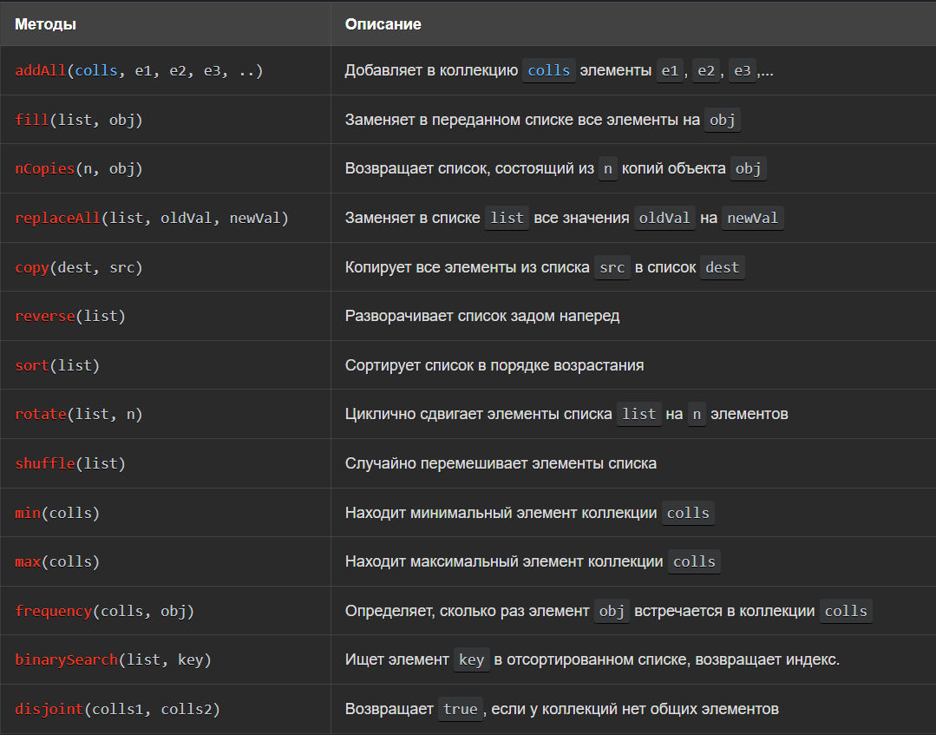The height and width of the screenshot is (735, 936).
Task: Click the "Методы" column header
Action: [x=45, y=24]
